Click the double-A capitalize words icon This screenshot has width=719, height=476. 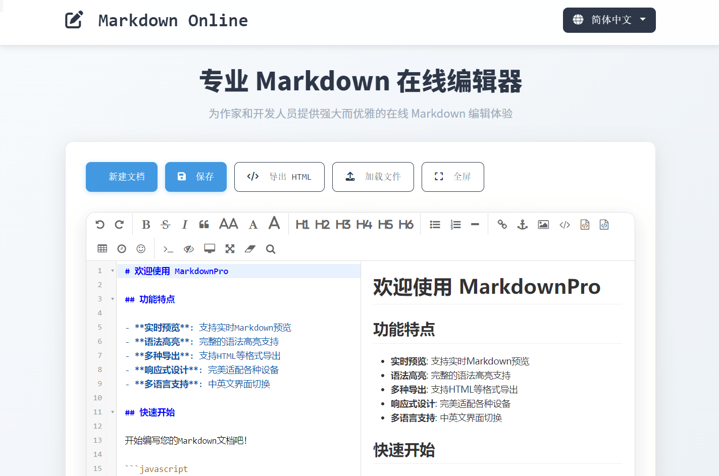(x=229, y=224)
